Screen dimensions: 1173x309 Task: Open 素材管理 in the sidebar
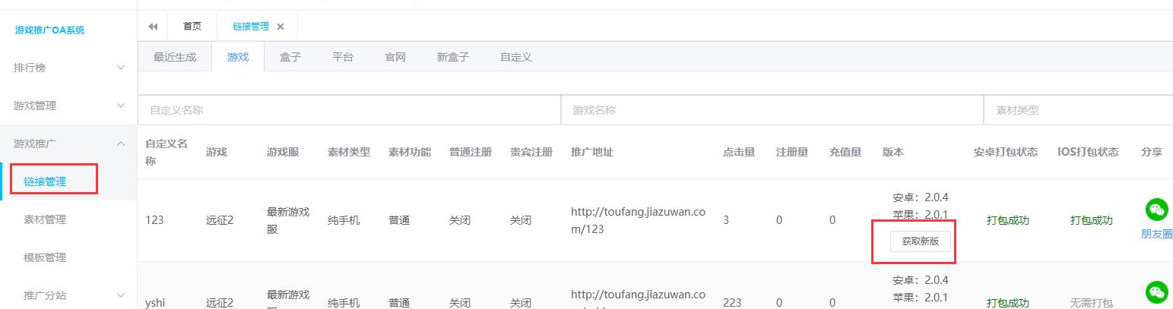tap(46, 219)
